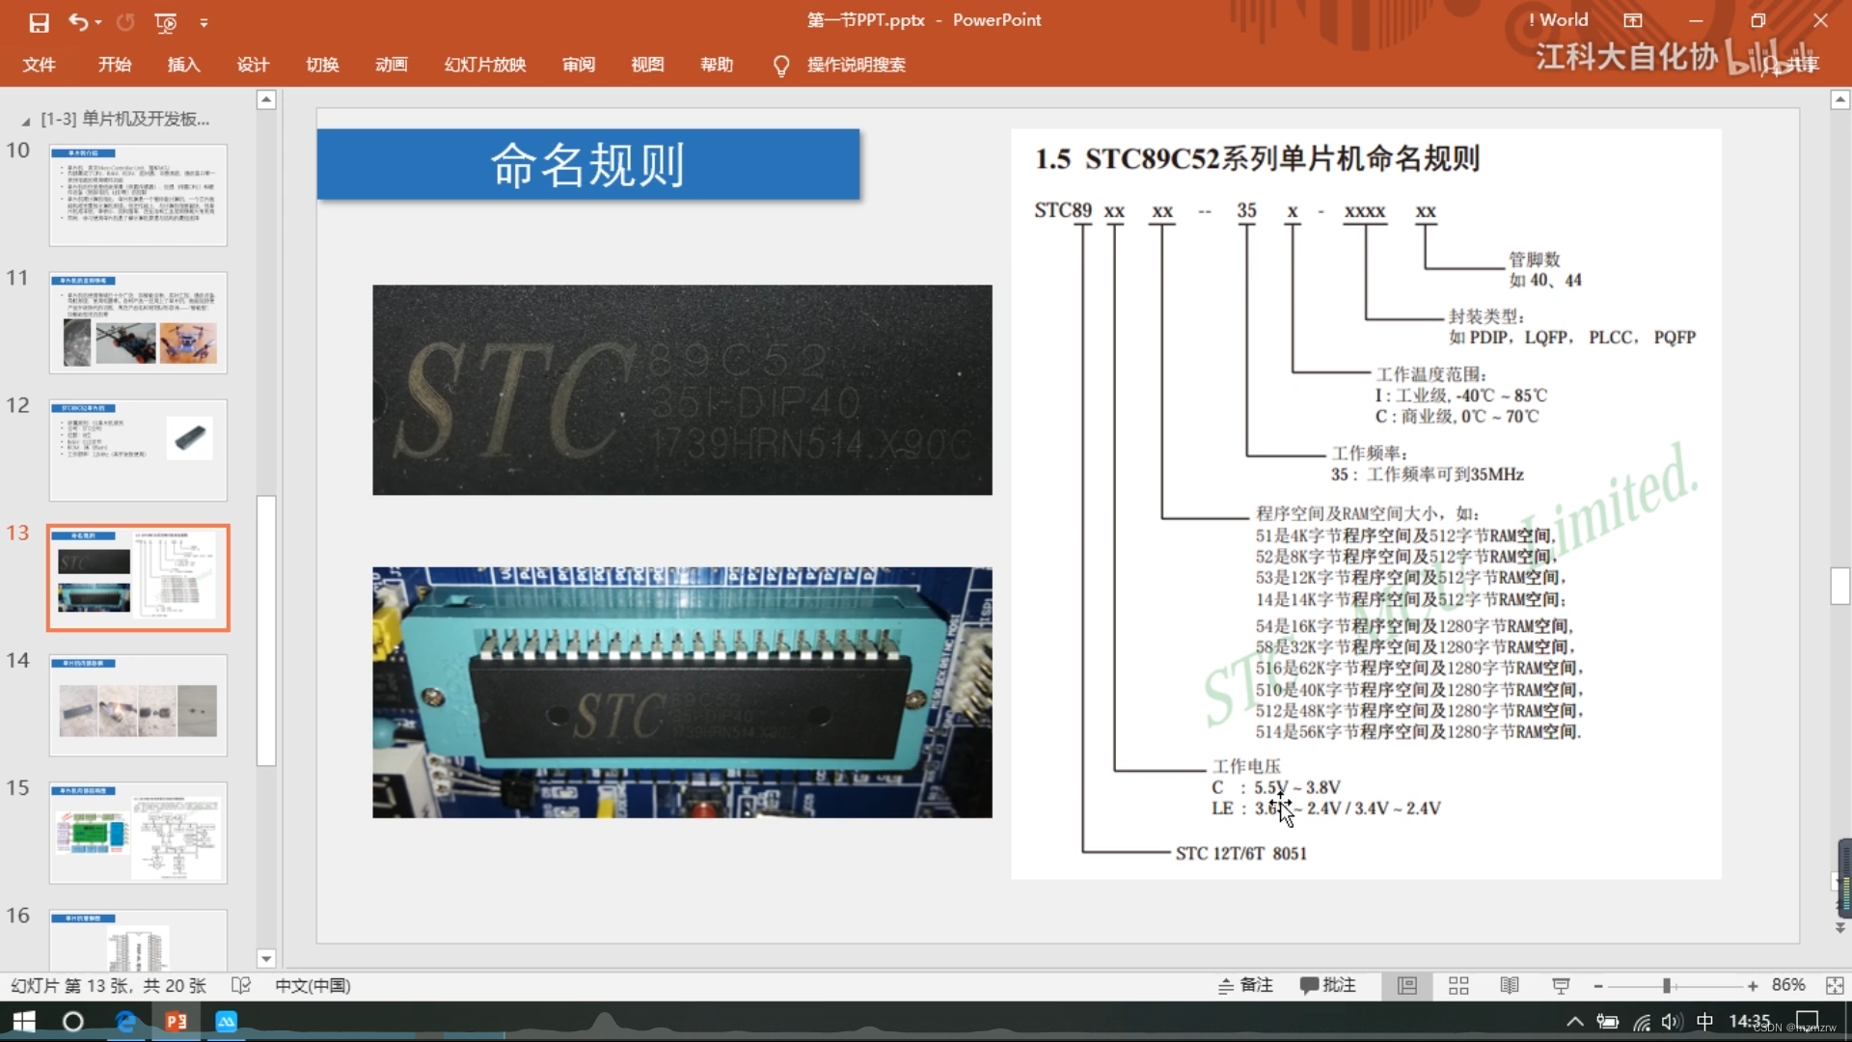Show hidden tray icons chevron
1852x1042 pixels.
tap(1575, 1022)
